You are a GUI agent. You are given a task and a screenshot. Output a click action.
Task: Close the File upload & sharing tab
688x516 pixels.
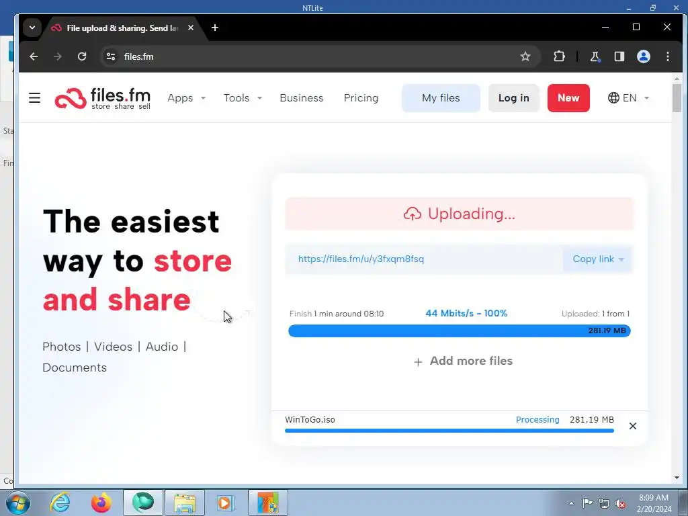point(191,28)
